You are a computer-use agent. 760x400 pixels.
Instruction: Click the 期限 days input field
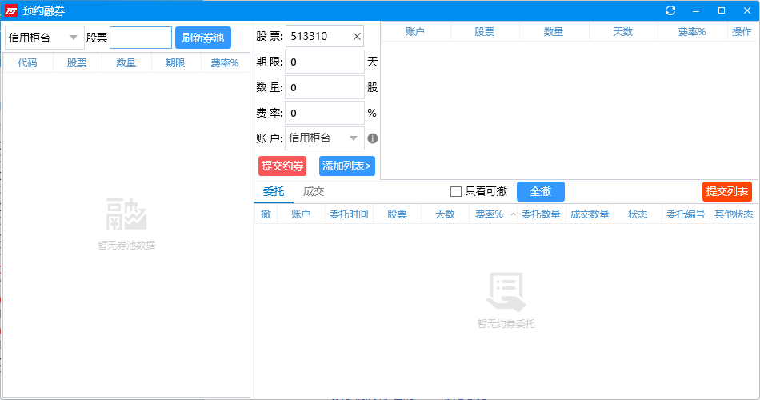click(x=325, y=62)
